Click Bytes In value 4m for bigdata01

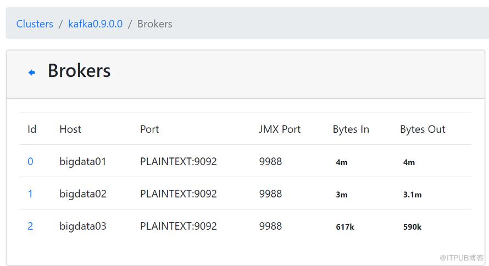342,162
